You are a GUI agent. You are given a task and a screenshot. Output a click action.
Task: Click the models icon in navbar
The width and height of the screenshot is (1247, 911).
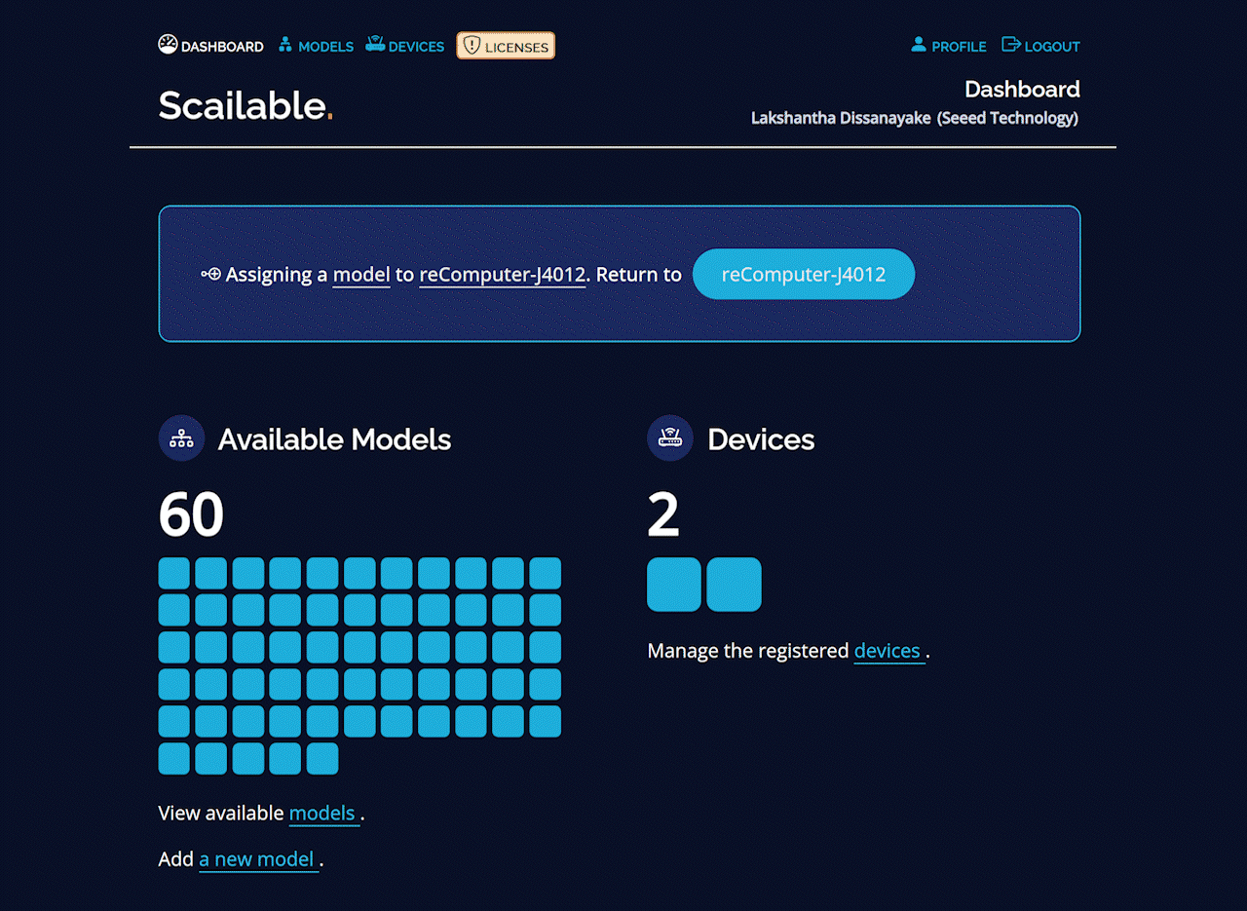pyautogui.click(x=285, y=45)
